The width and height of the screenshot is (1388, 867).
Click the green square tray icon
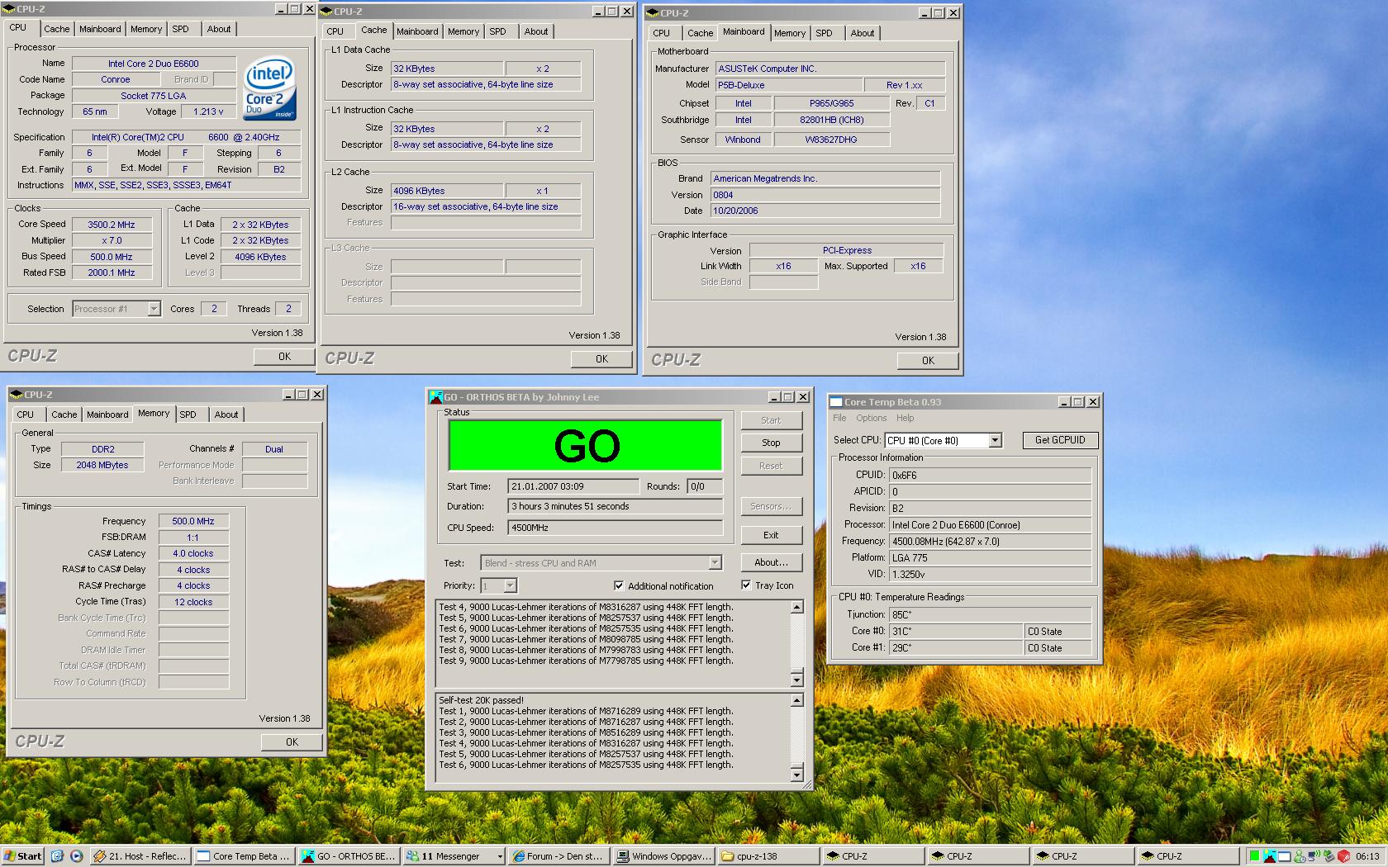coord(1254,856)
